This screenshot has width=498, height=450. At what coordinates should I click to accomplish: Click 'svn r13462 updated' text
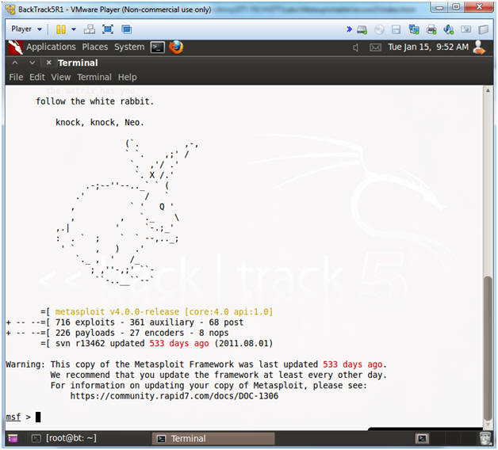click(x=100, y=343)
